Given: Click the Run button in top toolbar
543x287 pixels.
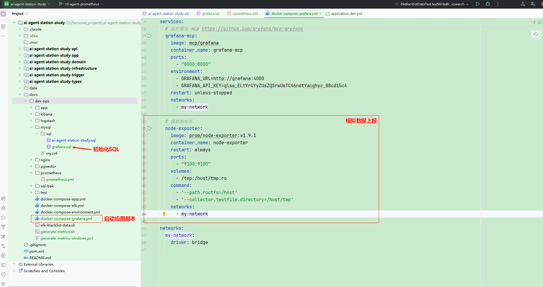Looking at the screenshot, I should tap(478, 4).
